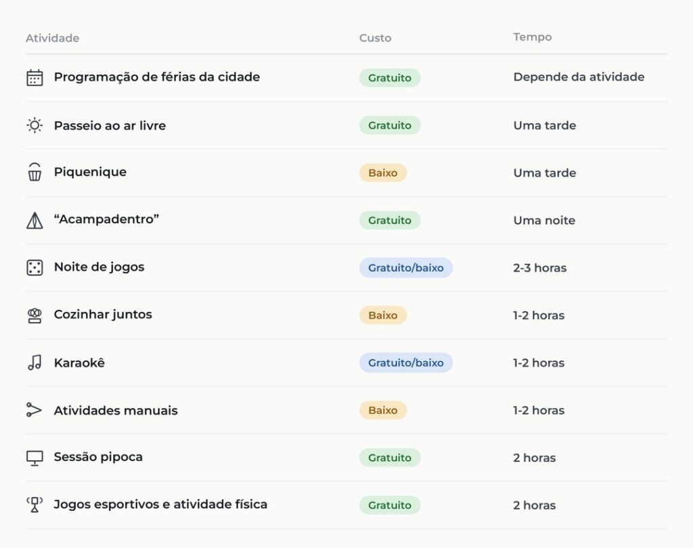Open the Programação de férias da cidade entry

coord(157,77)
